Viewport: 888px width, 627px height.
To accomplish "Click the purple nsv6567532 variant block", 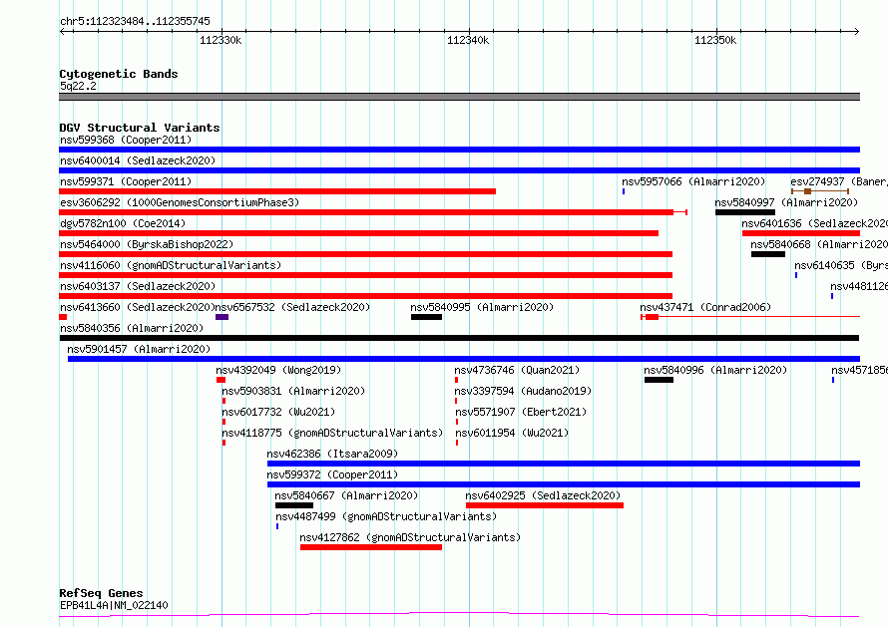I will tap(222, 317).
